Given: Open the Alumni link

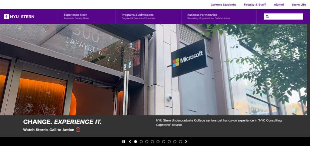Looking at the screenshot, I should point(279,5).
